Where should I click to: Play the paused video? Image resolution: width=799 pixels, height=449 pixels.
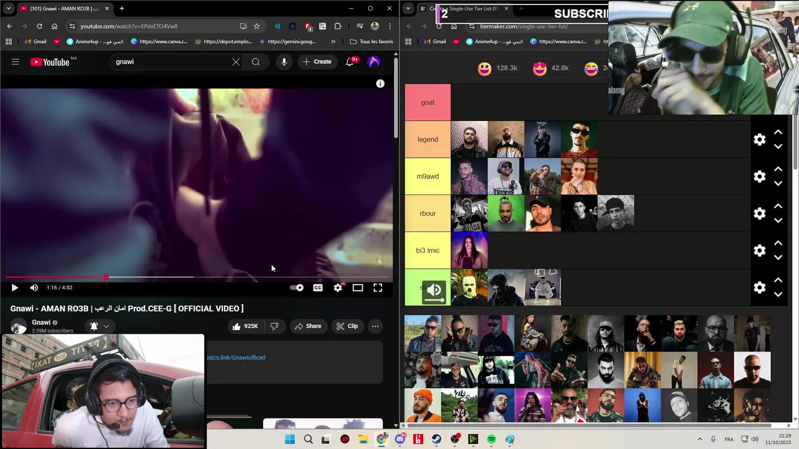point(15,287)
